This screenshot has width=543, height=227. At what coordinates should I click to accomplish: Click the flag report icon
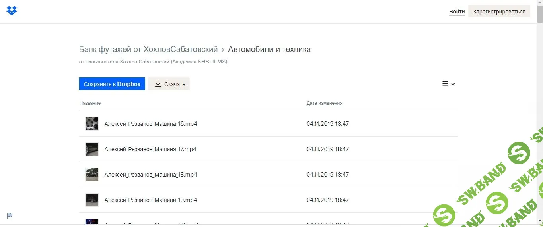[x=10, y=215]
